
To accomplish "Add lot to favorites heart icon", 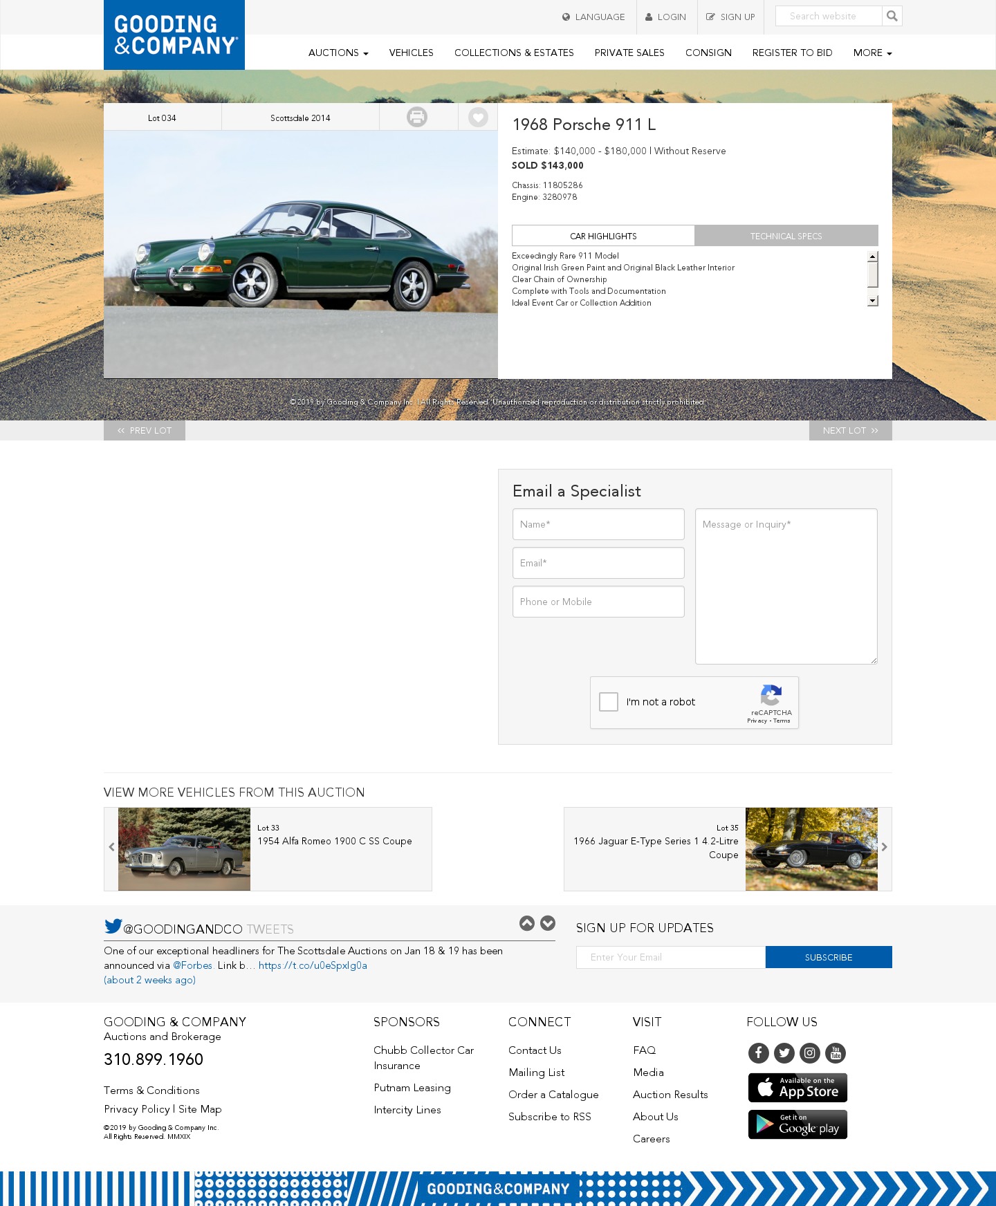I will pyautogui.click(x=478, y=117).
